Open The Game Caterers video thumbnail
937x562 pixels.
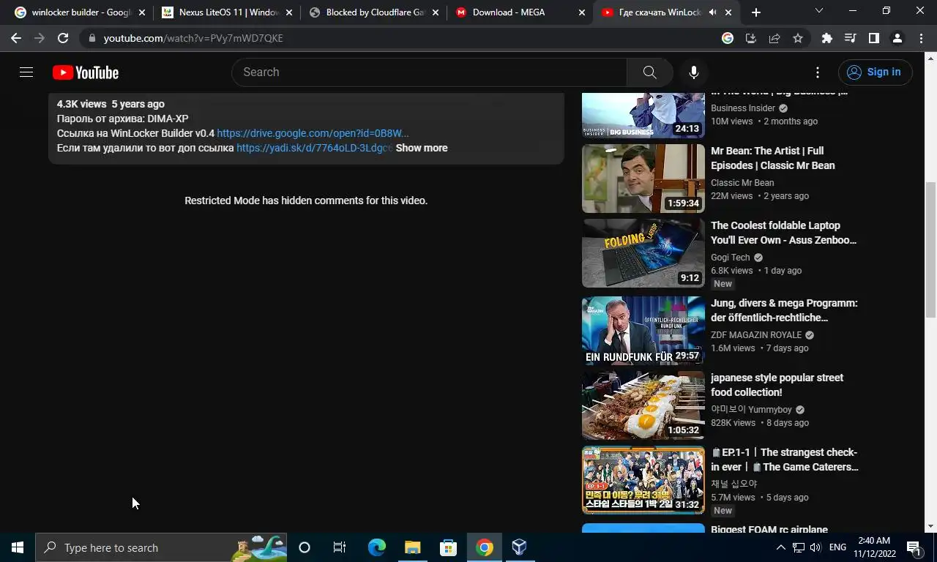pyautogui.click(x=643, y=480)
